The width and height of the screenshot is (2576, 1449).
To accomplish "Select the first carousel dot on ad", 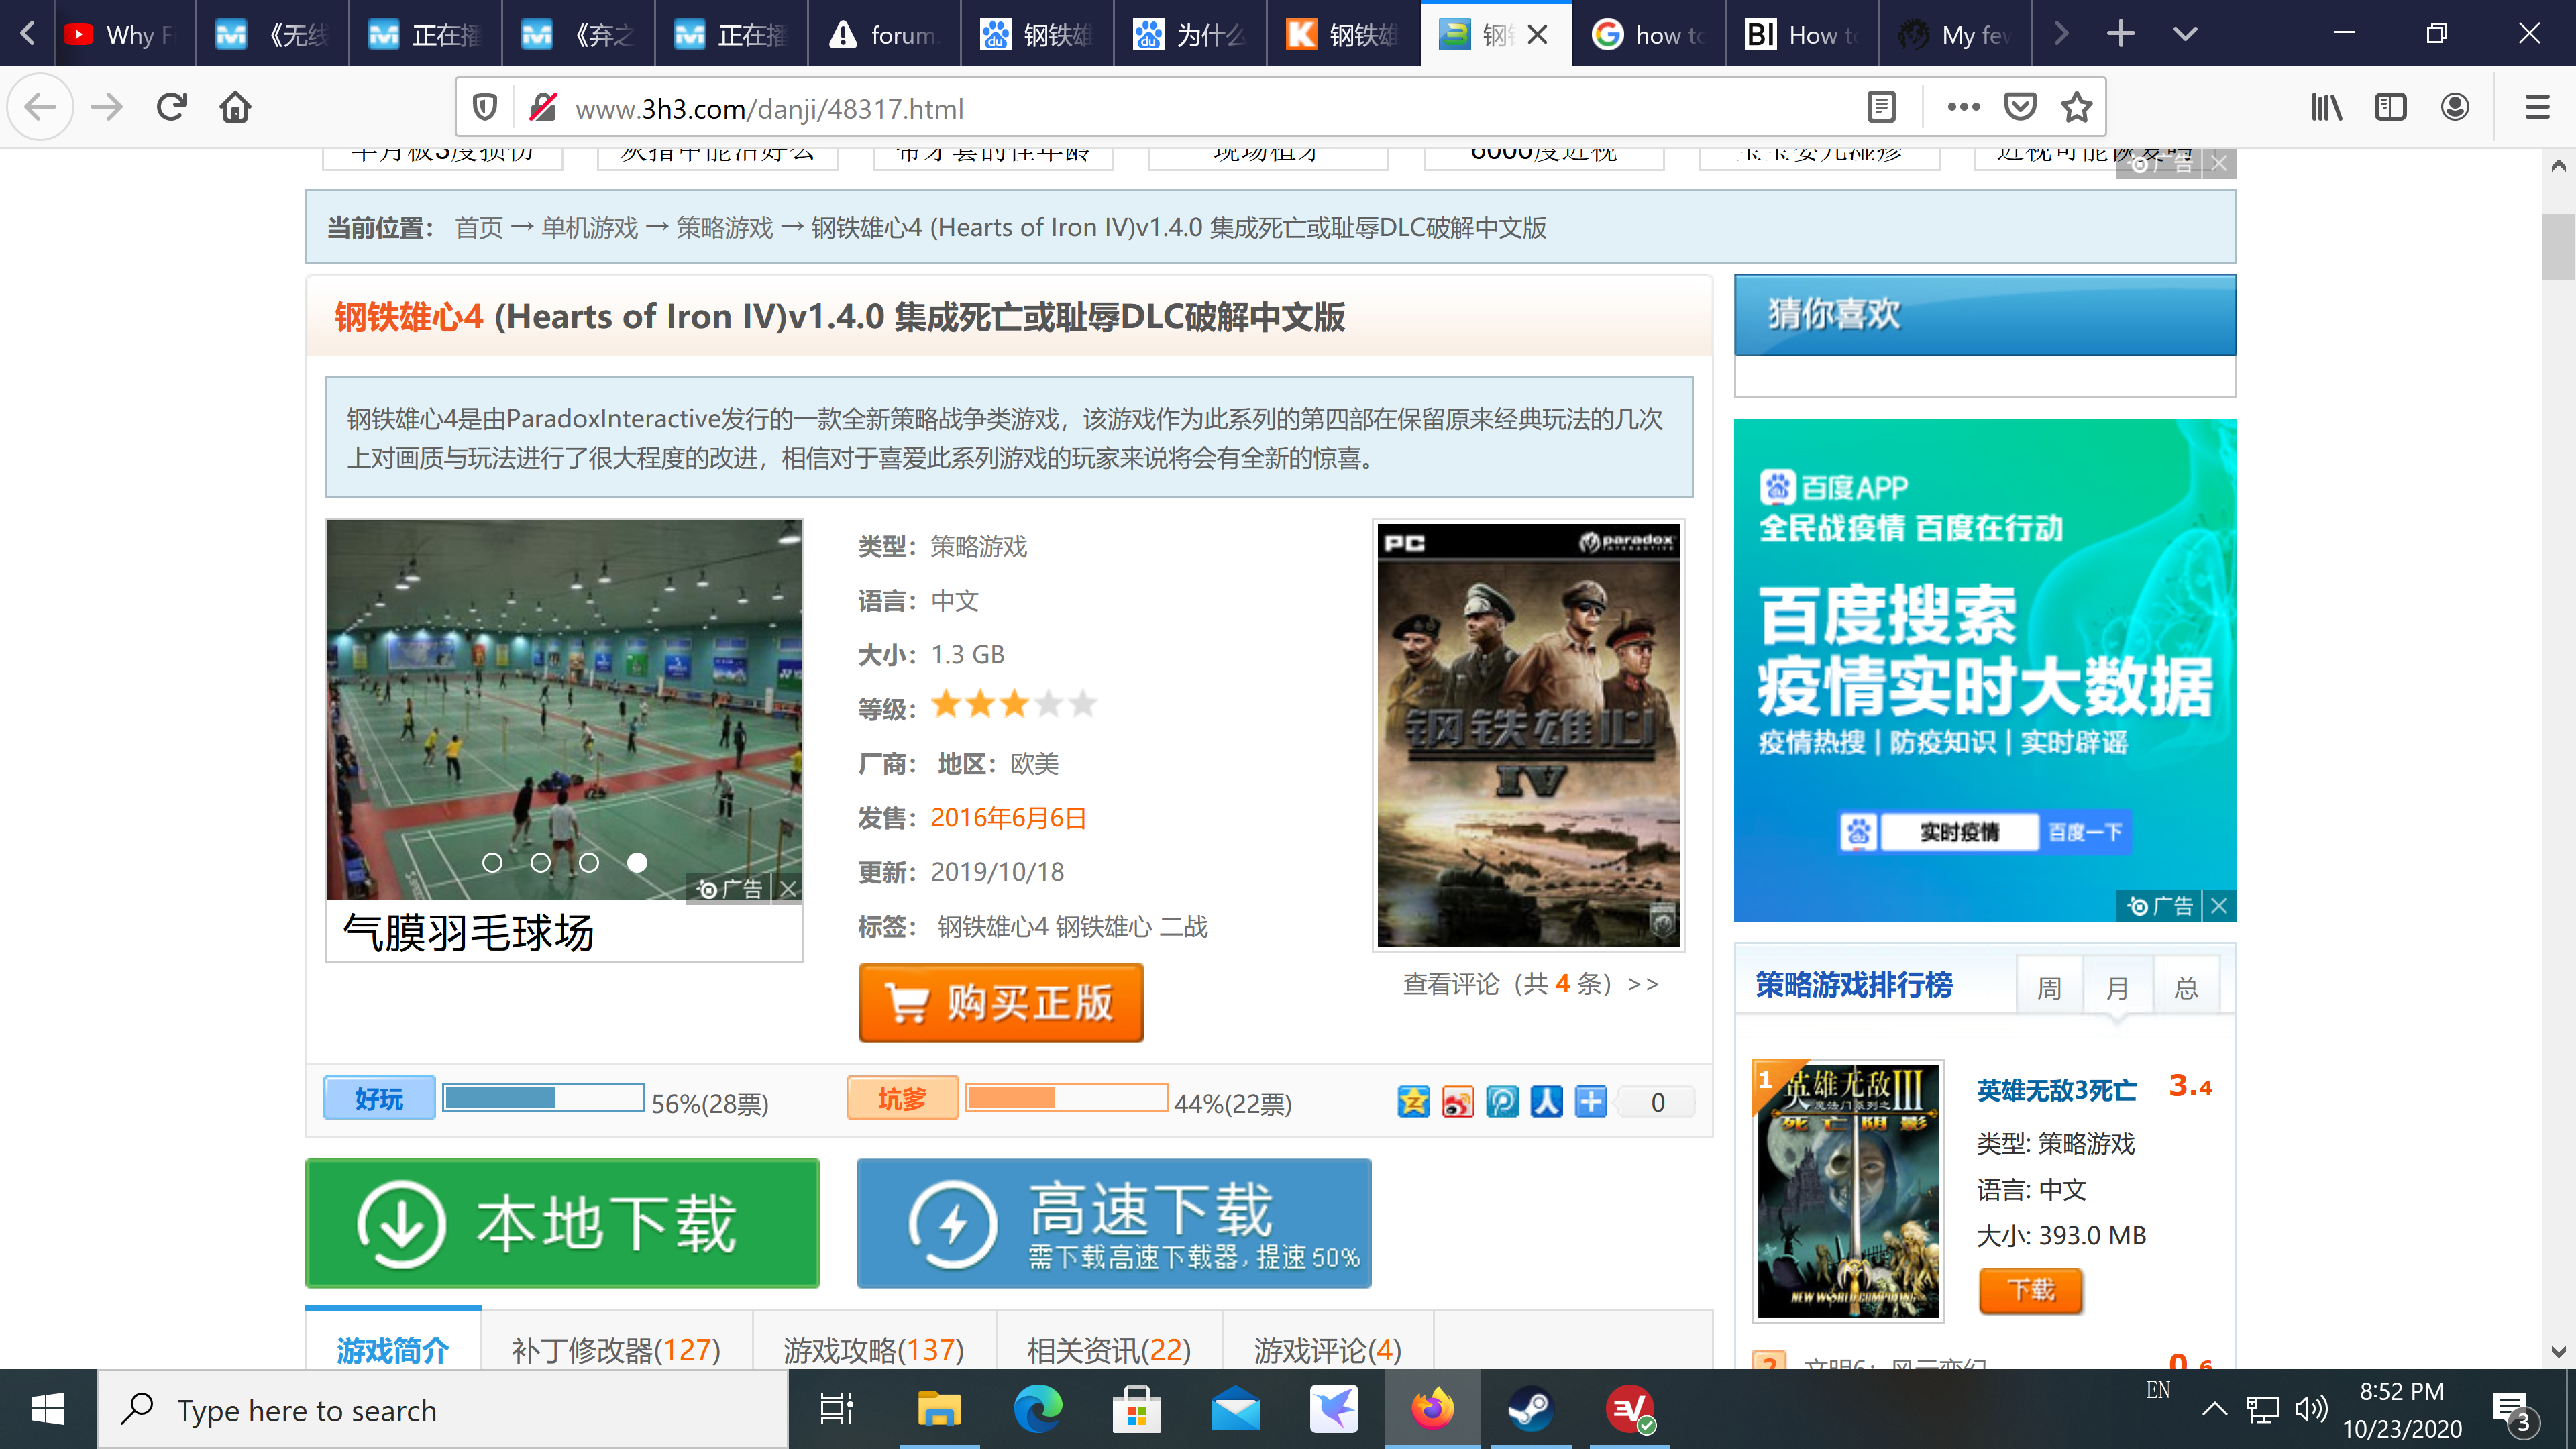I will pos(492,862).
